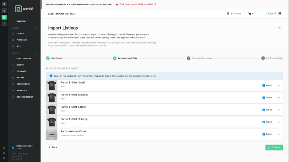Select wallet tab C in left rail
This screenshot has height=162, width=289.
coord(4,11)
